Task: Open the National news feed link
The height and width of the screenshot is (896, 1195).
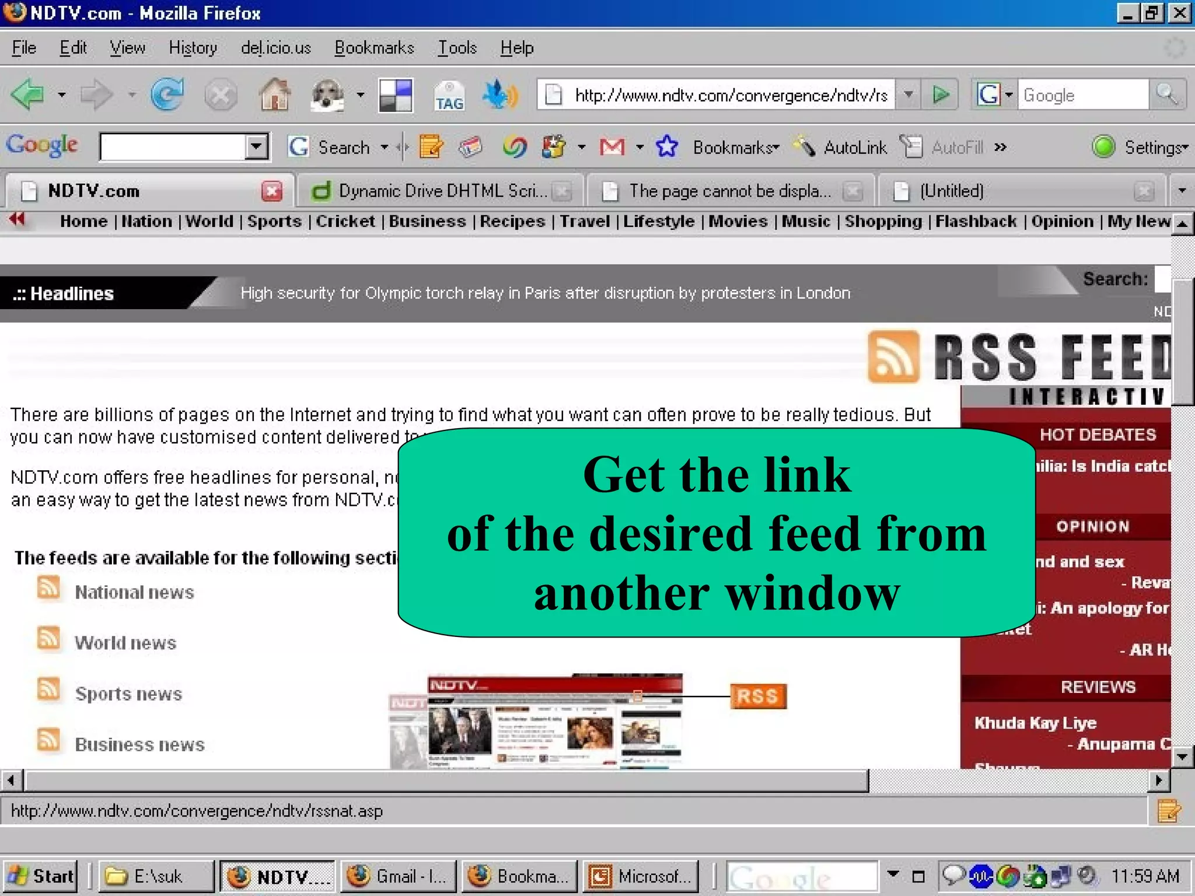Action: [134, 592]
